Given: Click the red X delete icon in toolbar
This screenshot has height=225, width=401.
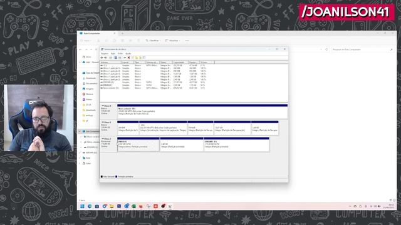Looking at the screenshot, I should coord(128,57).
